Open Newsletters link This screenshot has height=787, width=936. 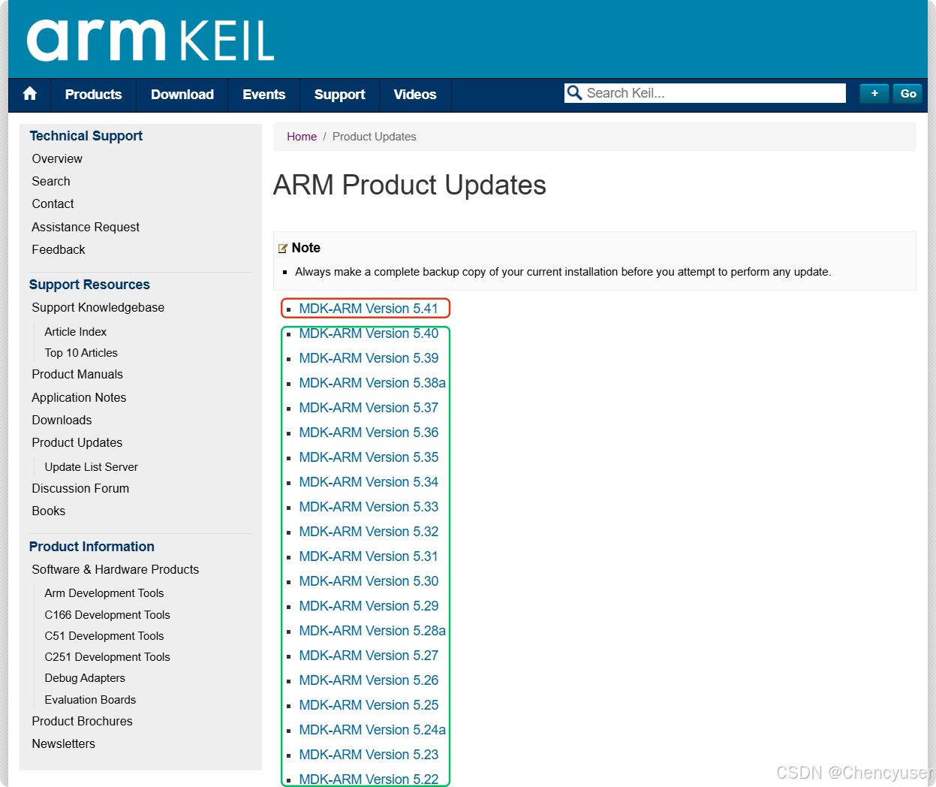pyautogui.click(x=64, y=744)
